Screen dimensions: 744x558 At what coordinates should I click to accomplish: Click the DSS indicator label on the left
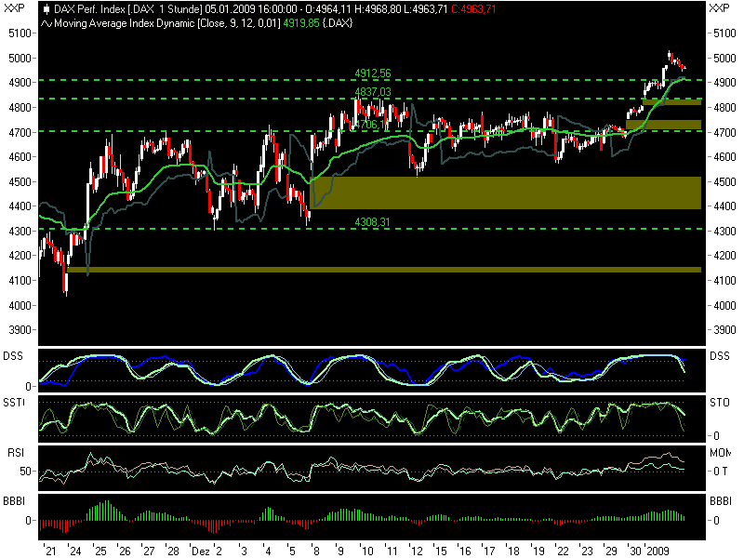click(x=11, y=355)
